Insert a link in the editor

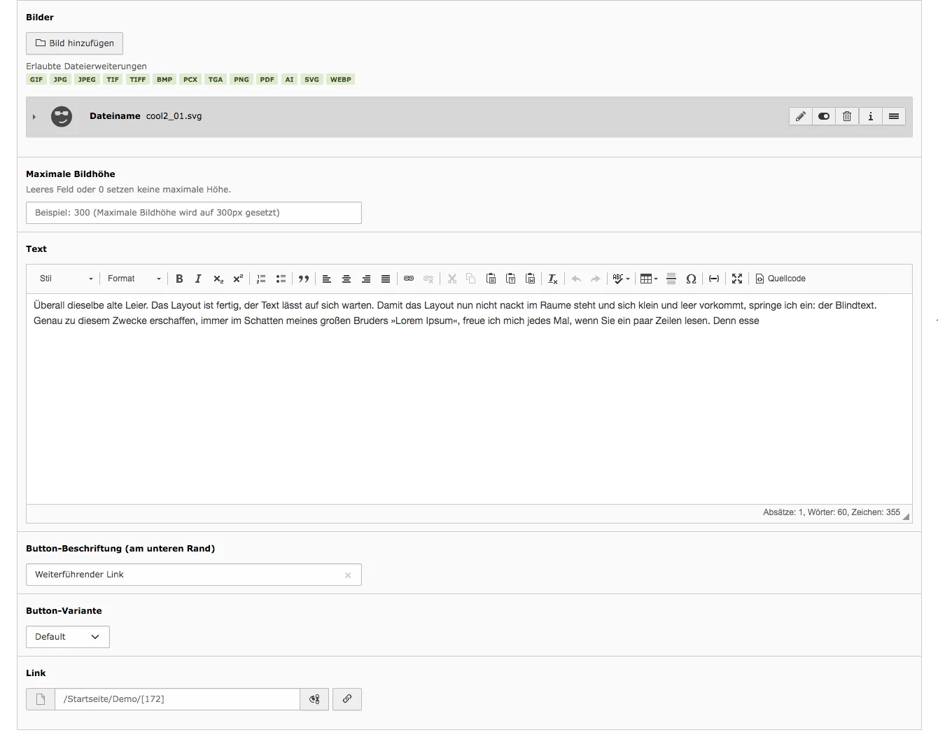tap(409, 279)
